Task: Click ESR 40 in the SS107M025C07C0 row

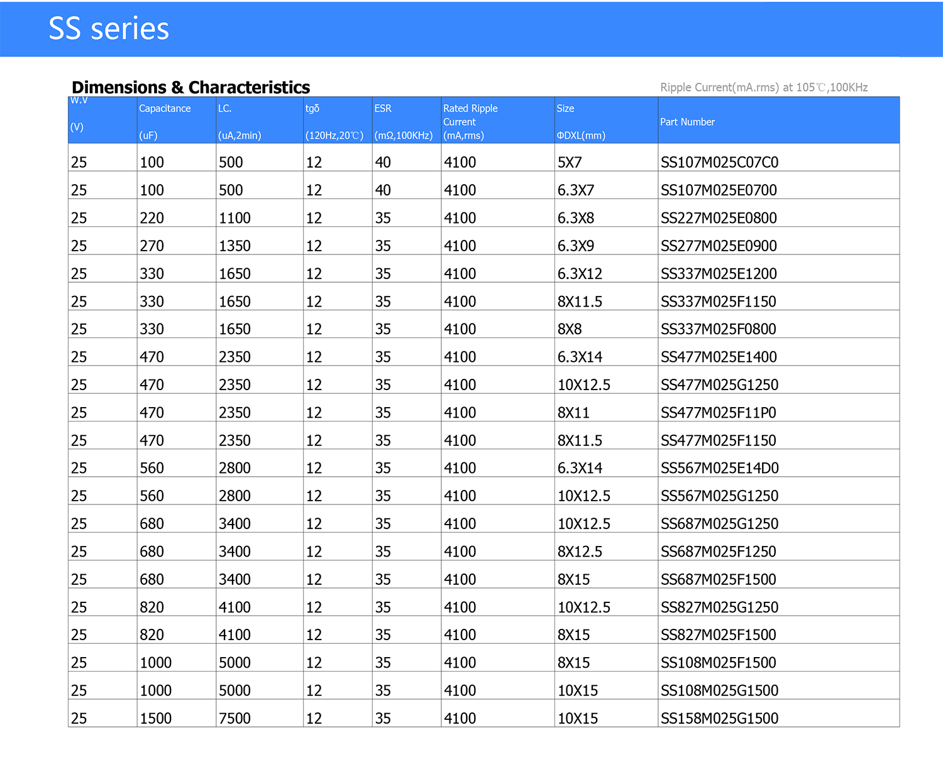Action: (383, 163)
